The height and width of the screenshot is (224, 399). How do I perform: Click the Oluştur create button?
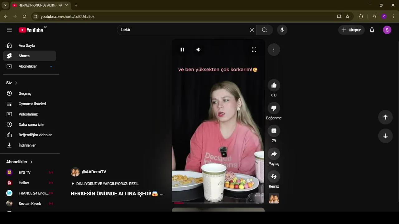[351, 30]
